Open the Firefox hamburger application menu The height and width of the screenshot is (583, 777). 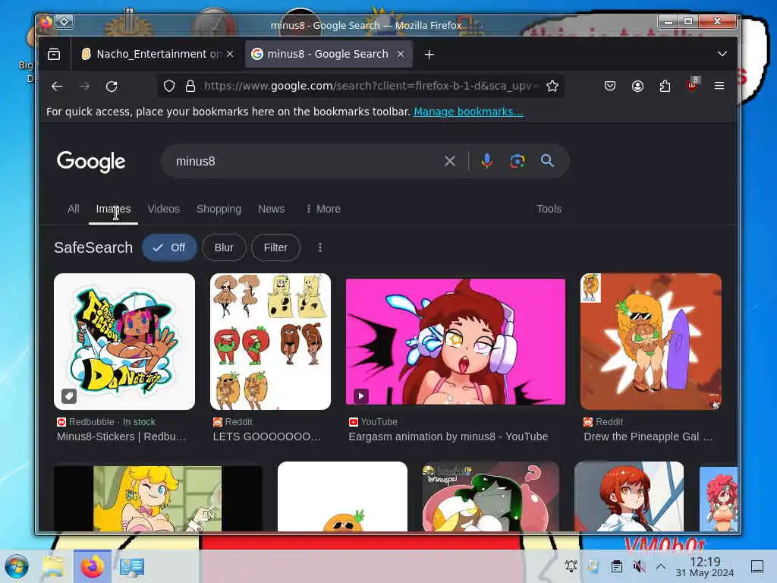click(x=719, y=87)
